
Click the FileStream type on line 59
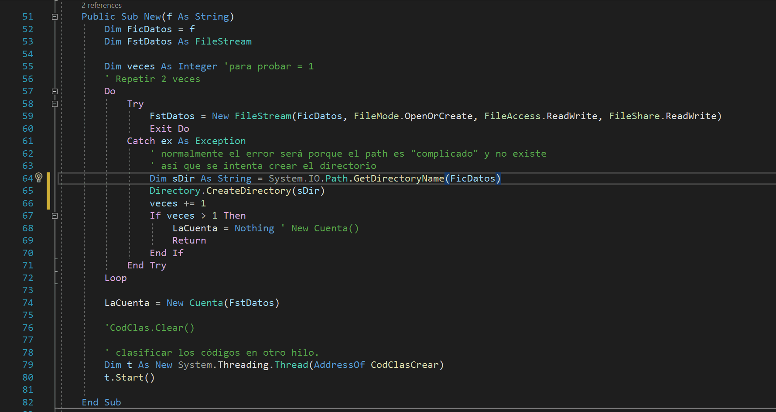263,116
